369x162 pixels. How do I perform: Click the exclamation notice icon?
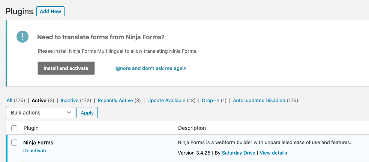pyautogui.click(x=22, y=37)
